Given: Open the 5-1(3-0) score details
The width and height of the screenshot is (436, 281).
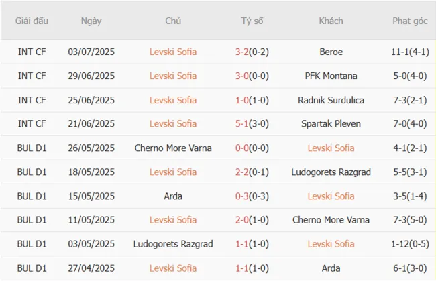Looking at the screenshot, I should coord(252,124).
